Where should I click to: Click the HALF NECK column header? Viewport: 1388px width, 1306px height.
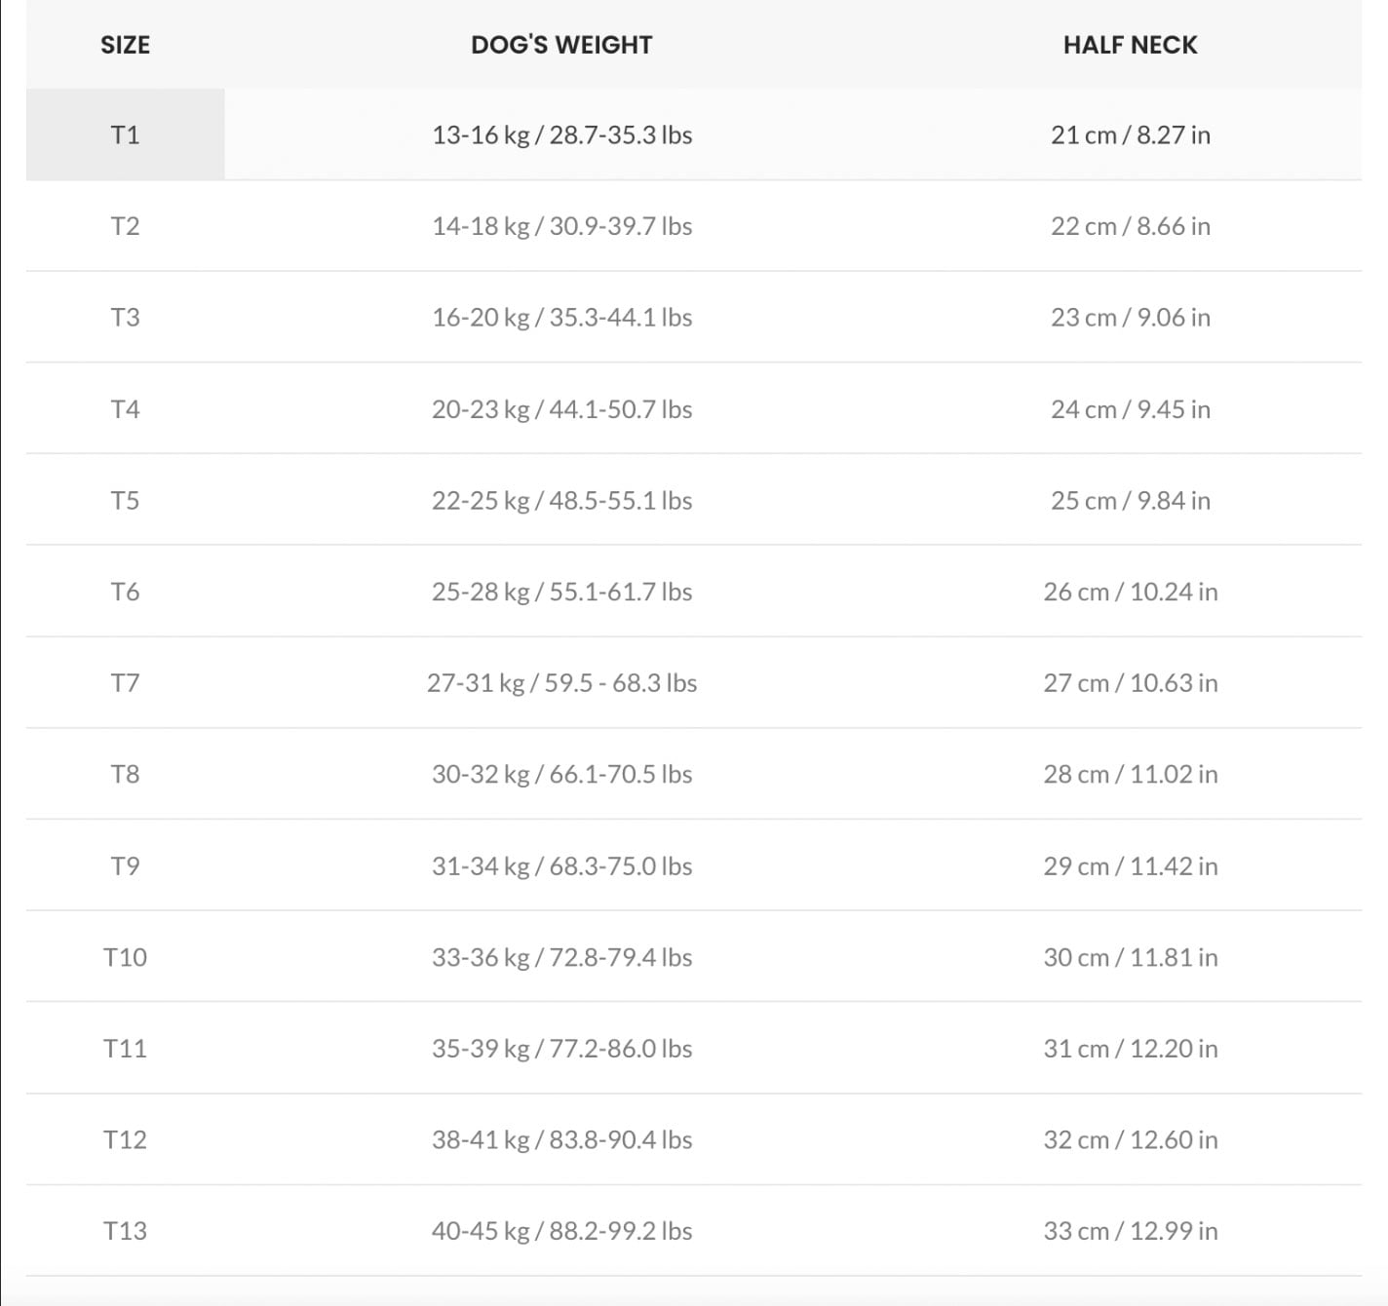click(1130, 45)
